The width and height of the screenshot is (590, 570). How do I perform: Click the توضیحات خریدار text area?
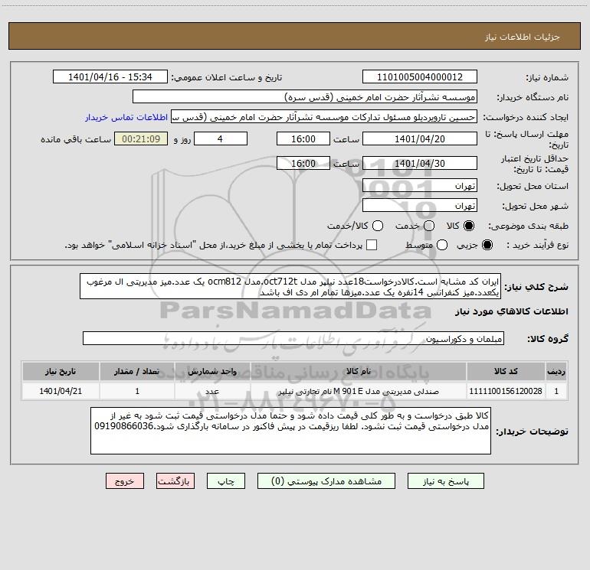pyautogui.click(x=290, y=431)
